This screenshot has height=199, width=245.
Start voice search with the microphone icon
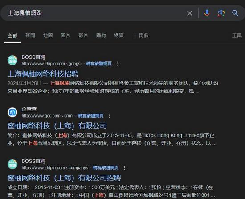(207, 13)
